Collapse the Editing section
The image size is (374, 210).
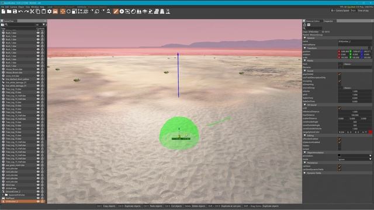(305, 135)
